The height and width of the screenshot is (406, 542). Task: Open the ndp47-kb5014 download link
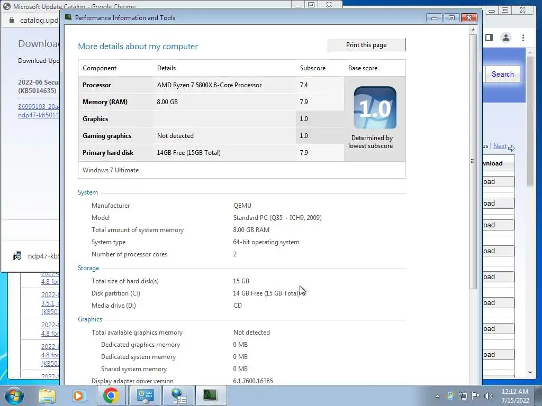click(38, 115)
